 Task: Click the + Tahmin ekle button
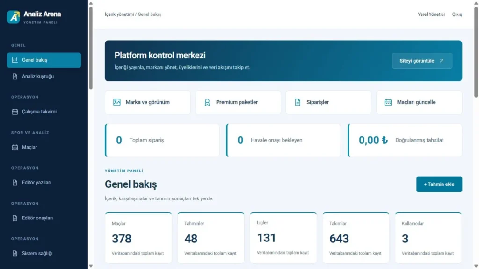coord(439,184)
